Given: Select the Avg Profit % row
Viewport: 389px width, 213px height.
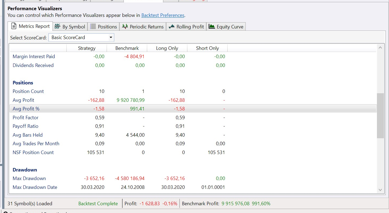Looking at the screenshot, I should 26,109.
